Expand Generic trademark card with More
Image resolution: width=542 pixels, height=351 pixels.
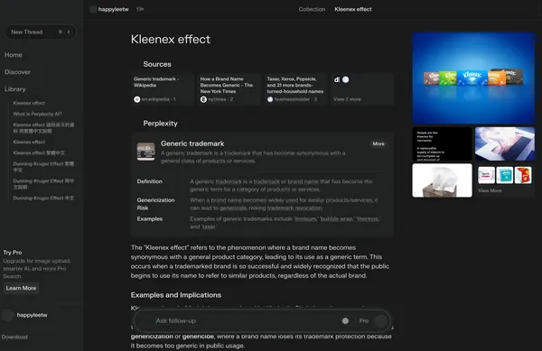coord(378,143)
